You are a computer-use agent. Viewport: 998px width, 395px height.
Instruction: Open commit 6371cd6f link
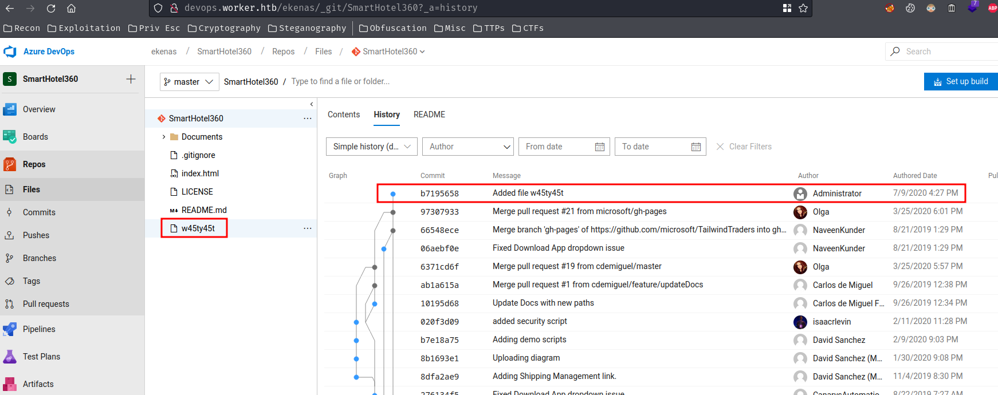pos(439,267)
